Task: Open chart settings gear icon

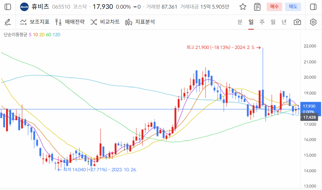Action: 313,22
